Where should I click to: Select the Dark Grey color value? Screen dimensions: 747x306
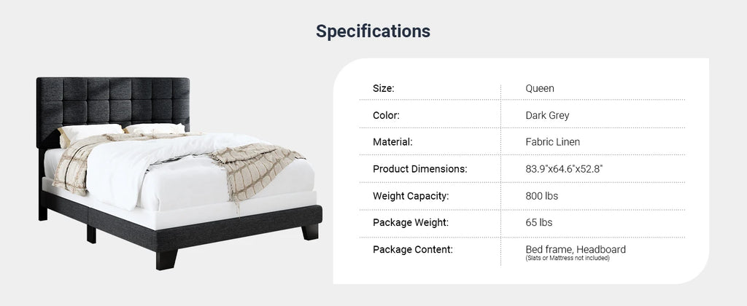[547, 116]
